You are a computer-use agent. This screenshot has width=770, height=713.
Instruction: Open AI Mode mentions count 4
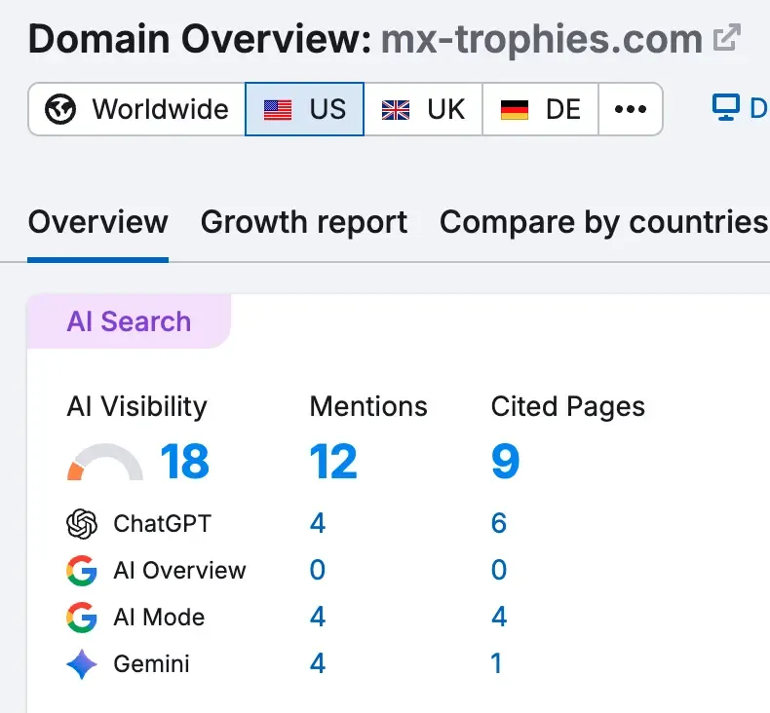point(318,617)
